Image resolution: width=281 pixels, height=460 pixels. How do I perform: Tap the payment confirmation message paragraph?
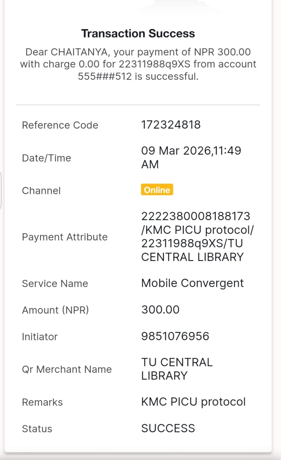pos(138,64)
